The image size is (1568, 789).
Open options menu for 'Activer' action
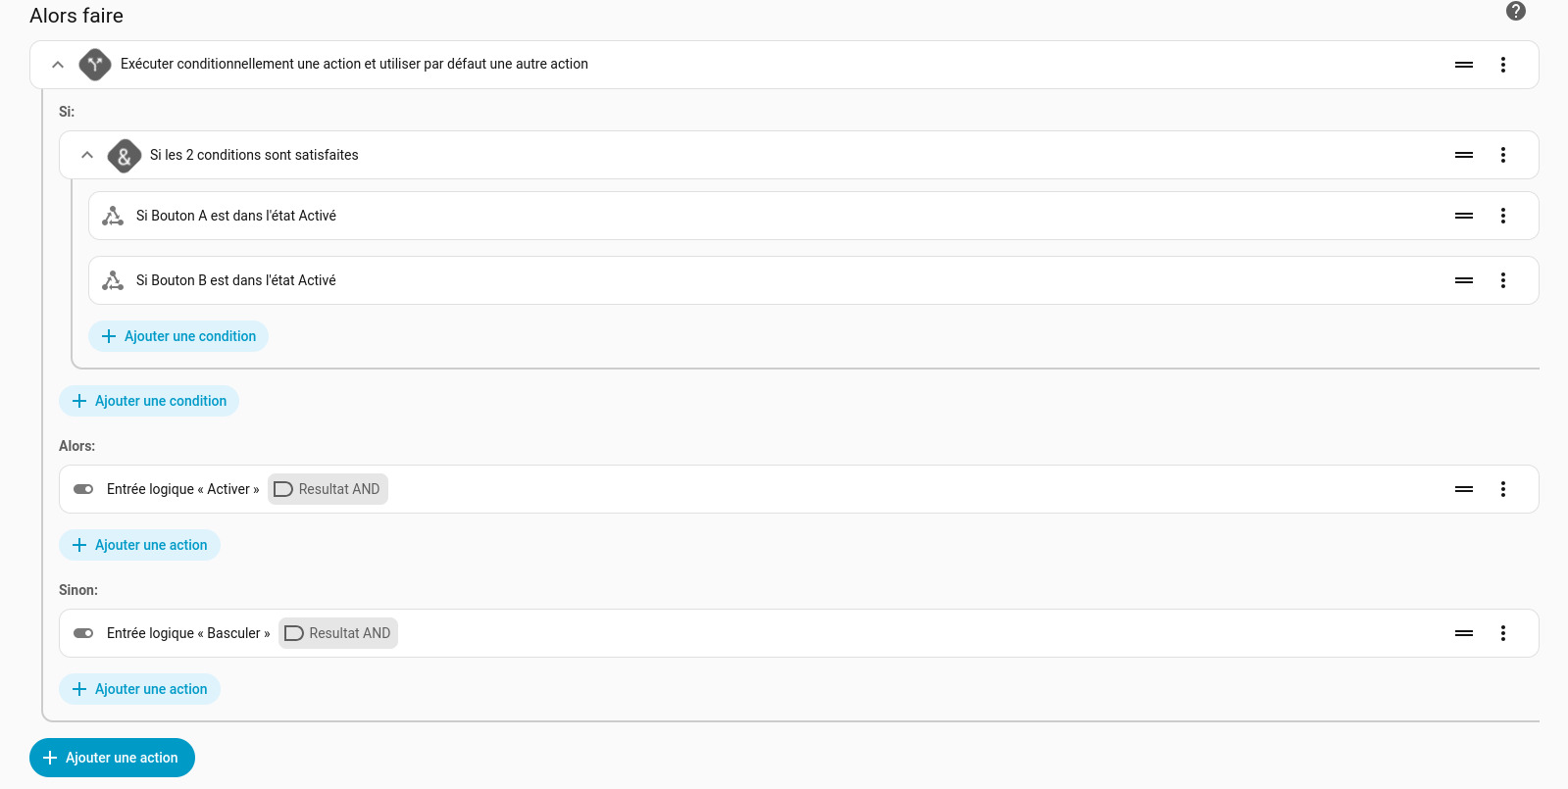click(x=1502, y=489)
